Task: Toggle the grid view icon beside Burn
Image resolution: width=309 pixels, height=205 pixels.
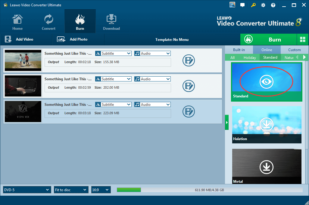Action: pos(302,40)
